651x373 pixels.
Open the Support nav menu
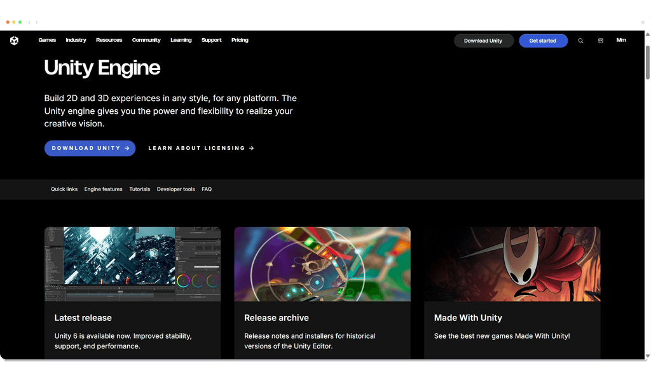tap(211, 40)
